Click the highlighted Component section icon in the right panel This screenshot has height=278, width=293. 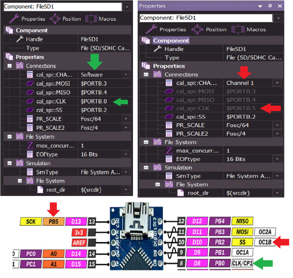point(146,41)
